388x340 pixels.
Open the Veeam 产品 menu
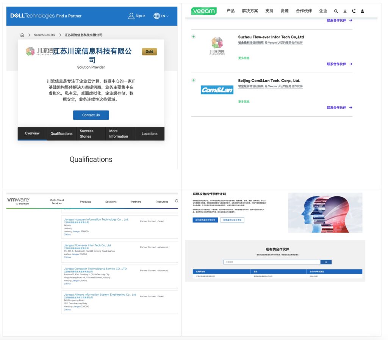tap(231, 11)
